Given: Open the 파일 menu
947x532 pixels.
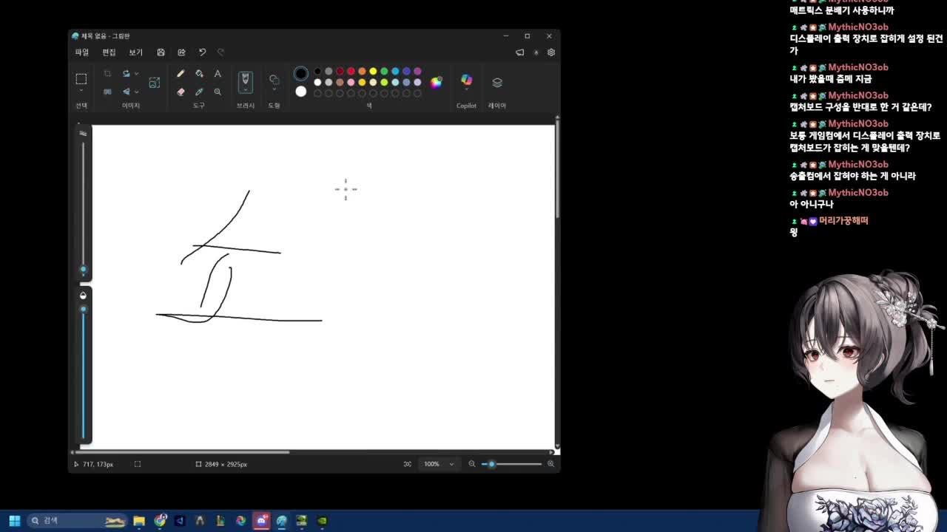Looking at the screenshot, I should [x=81, y=52].
